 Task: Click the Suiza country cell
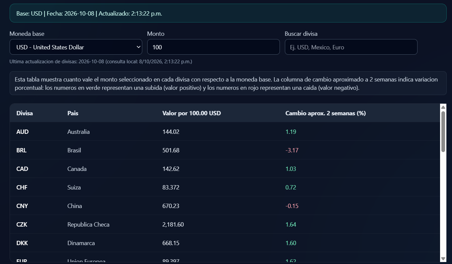74,187
